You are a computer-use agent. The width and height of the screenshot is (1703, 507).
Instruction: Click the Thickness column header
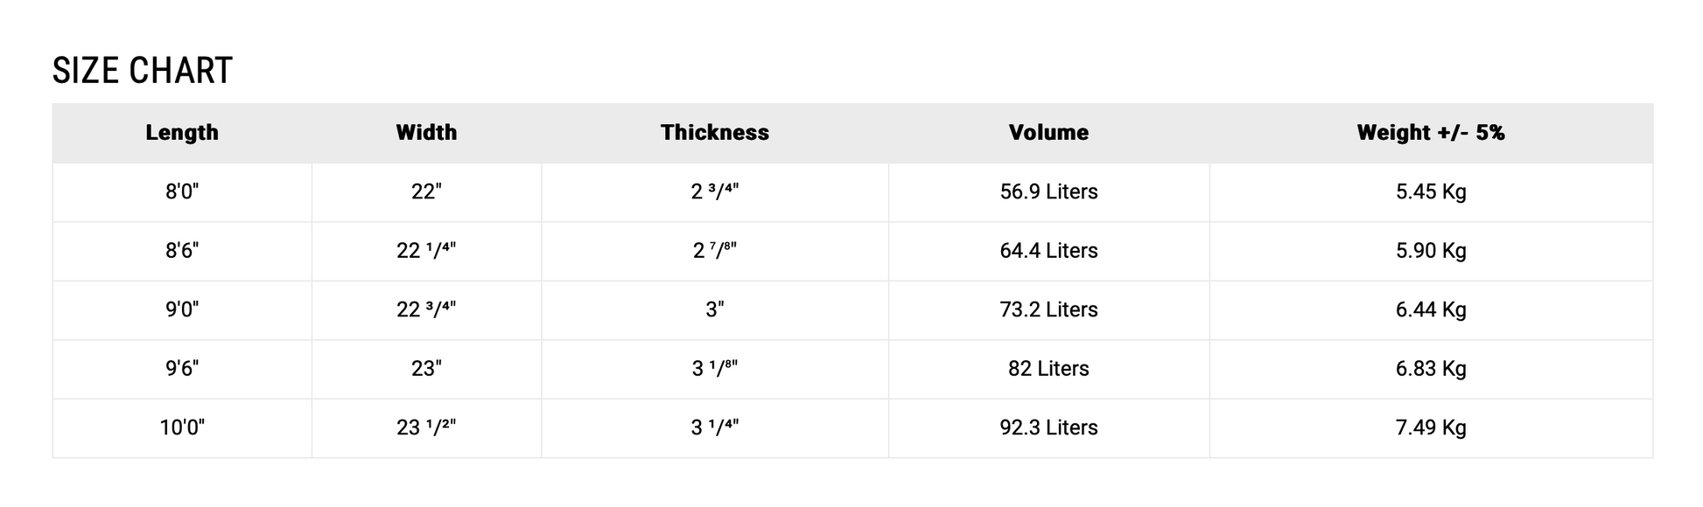(714, 133)
